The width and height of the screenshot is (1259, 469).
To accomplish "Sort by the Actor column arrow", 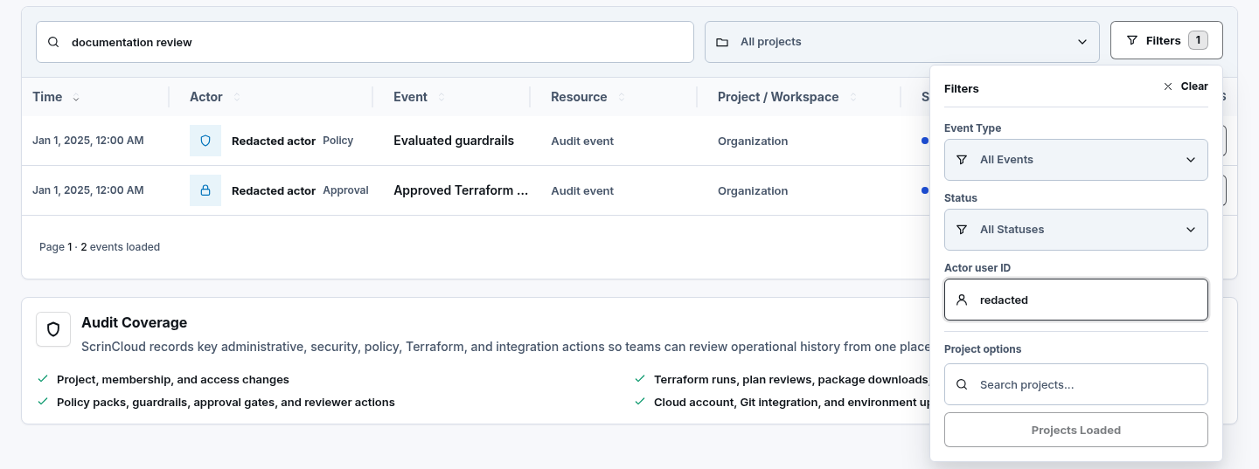I will click(237, 98).
